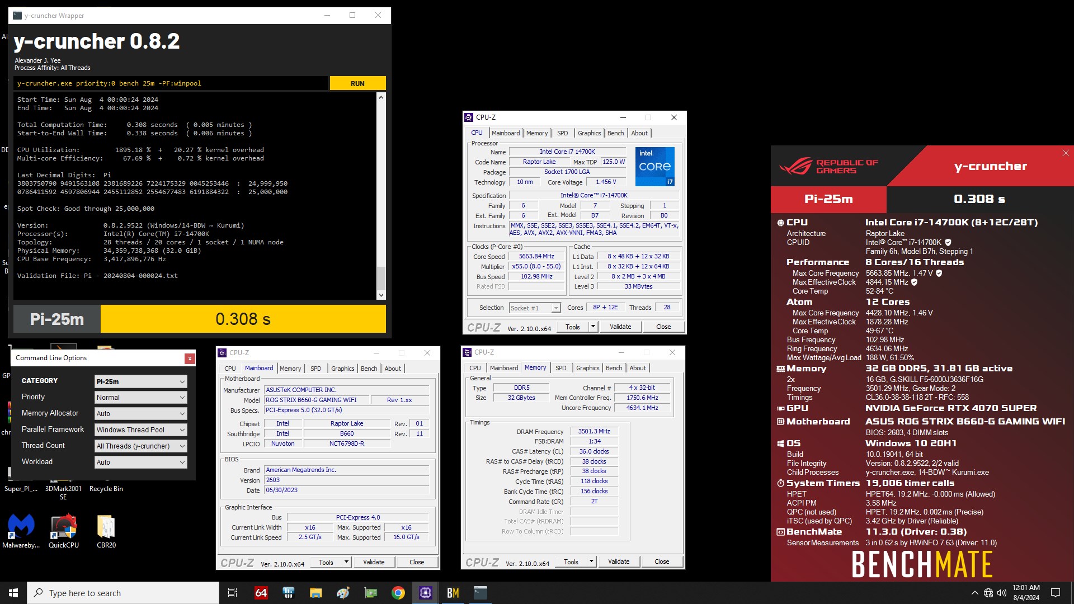Screen dimensions: 1074x604
Task: Open the Malwarebytes desktop icon
Action: point(21,531)
